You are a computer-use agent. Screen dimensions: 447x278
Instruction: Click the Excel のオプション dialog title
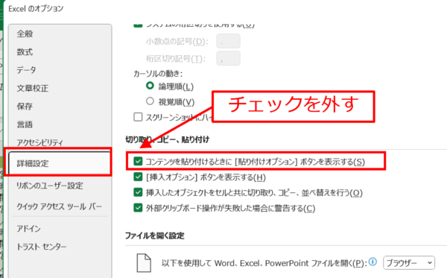tap(36, 8)
